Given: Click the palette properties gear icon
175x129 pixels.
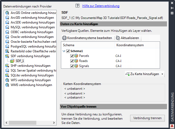Looking at the screenshot, I should (172, 13).
